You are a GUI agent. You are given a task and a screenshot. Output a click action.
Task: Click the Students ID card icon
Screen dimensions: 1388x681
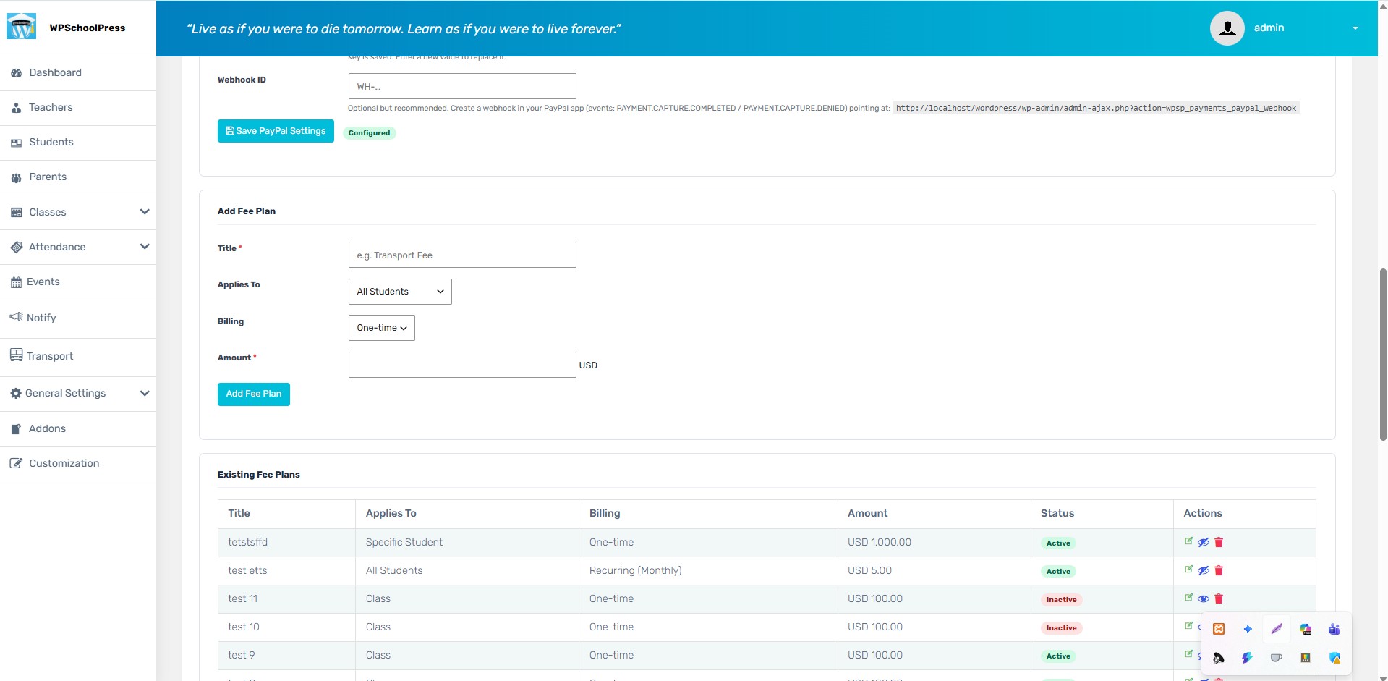pyautogui.click(x=16, y=143)
